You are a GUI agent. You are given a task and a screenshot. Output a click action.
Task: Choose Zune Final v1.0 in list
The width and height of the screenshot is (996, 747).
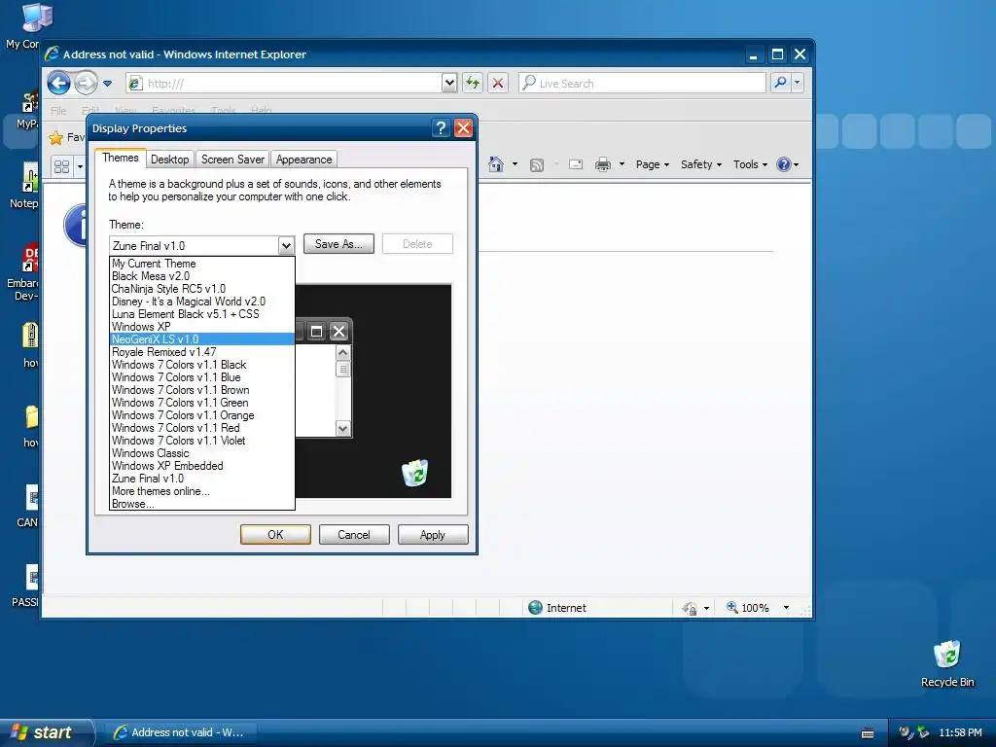coord(202,479)
